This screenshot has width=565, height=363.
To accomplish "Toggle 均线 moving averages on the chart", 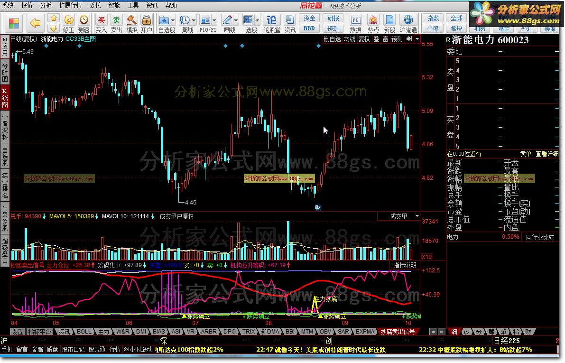I will [x=349, y=39].
